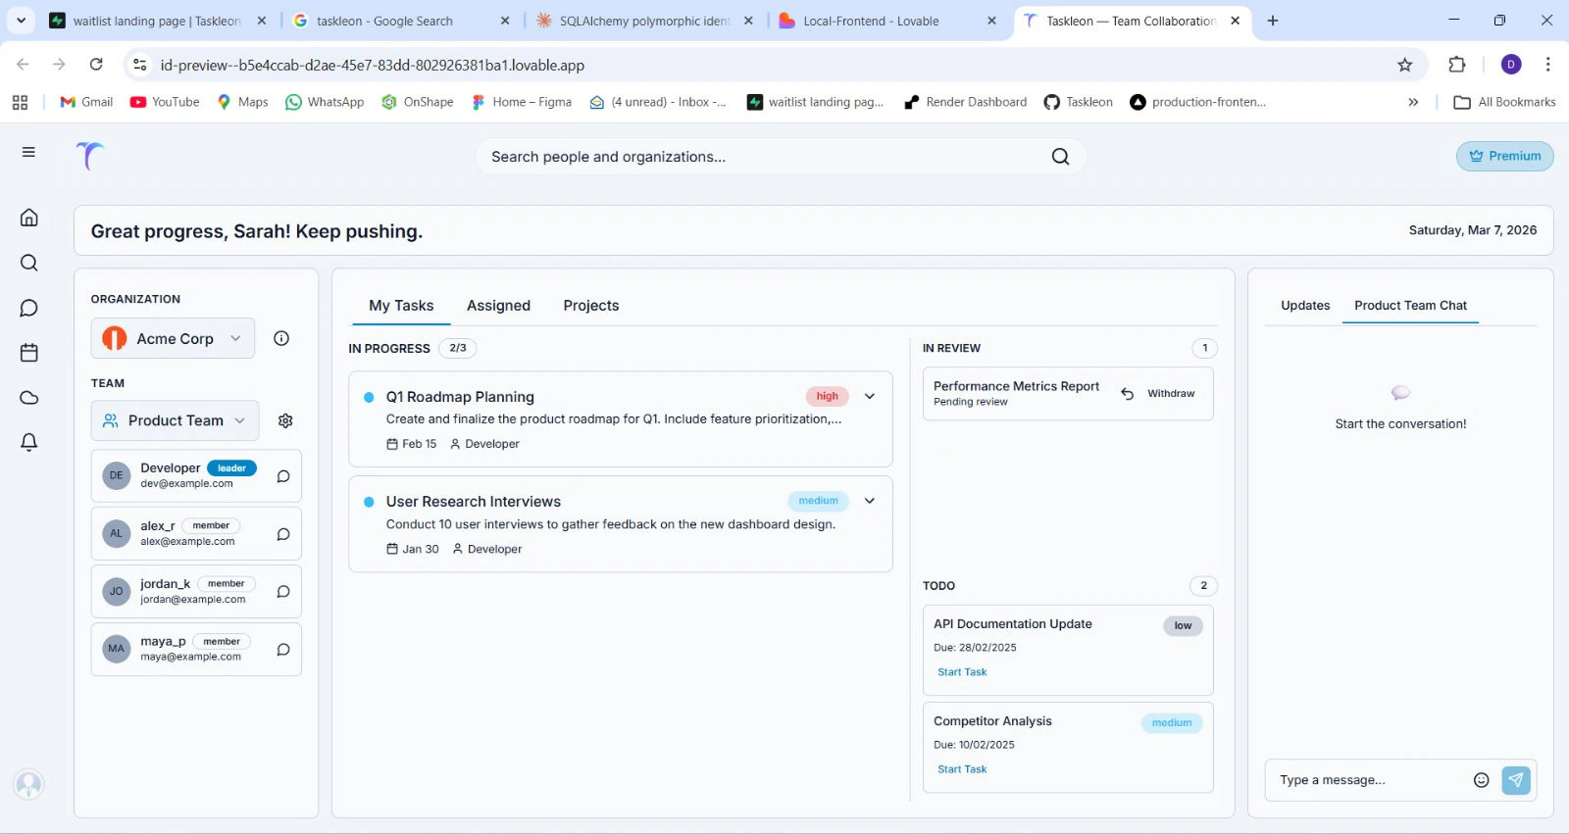This screenshot has width=1569, height=834.
Task: Click Type a message input field
Action: pyautogui.click(x=1368, y=780)
